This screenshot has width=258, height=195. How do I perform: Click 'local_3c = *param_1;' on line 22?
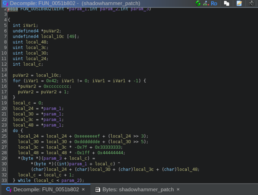pos(38,120)
